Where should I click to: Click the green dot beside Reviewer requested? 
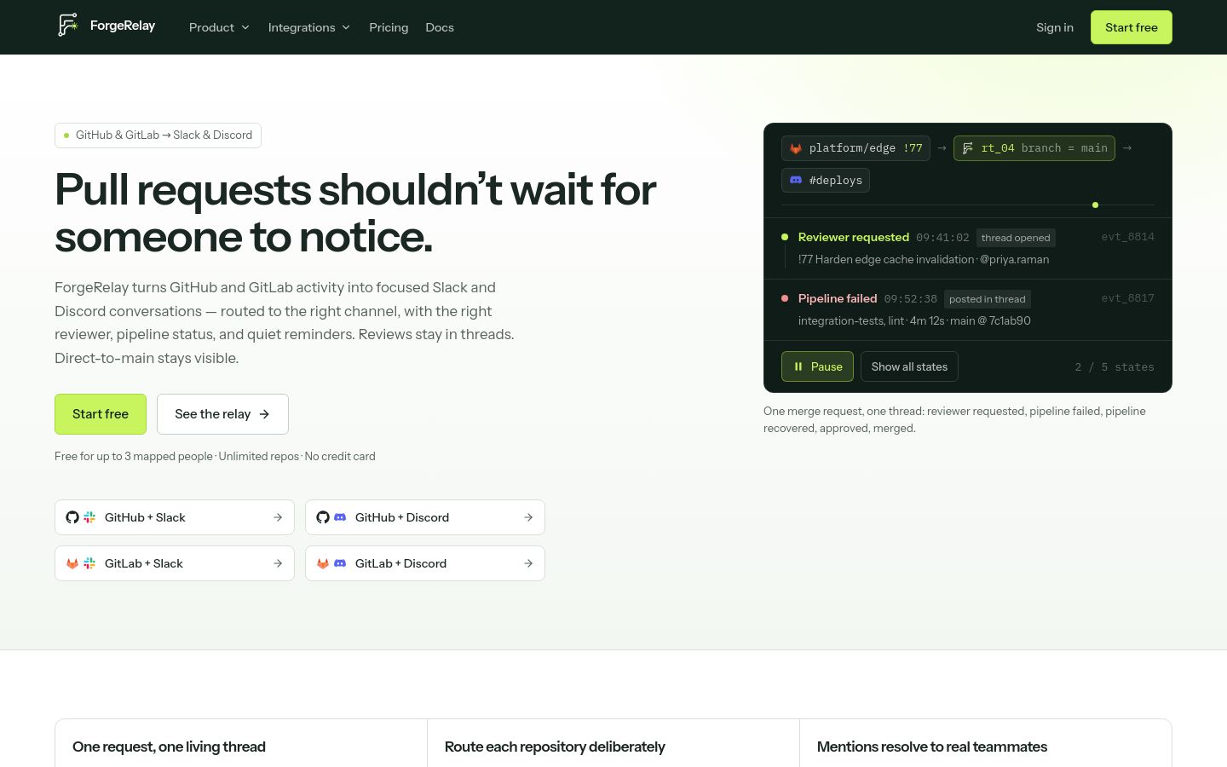(785, 237)
